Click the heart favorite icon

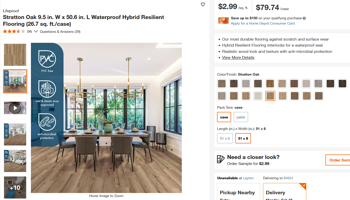coord(203,4)
